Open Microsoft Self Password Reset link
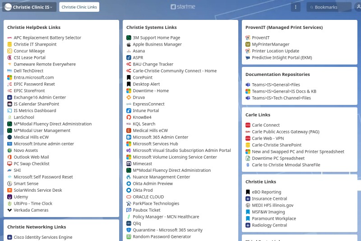361x241 pixels. 43,177
